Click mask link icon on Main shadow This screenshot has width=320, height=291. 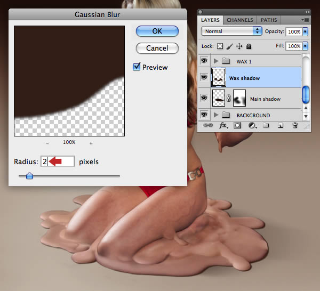tap(229, 98)
